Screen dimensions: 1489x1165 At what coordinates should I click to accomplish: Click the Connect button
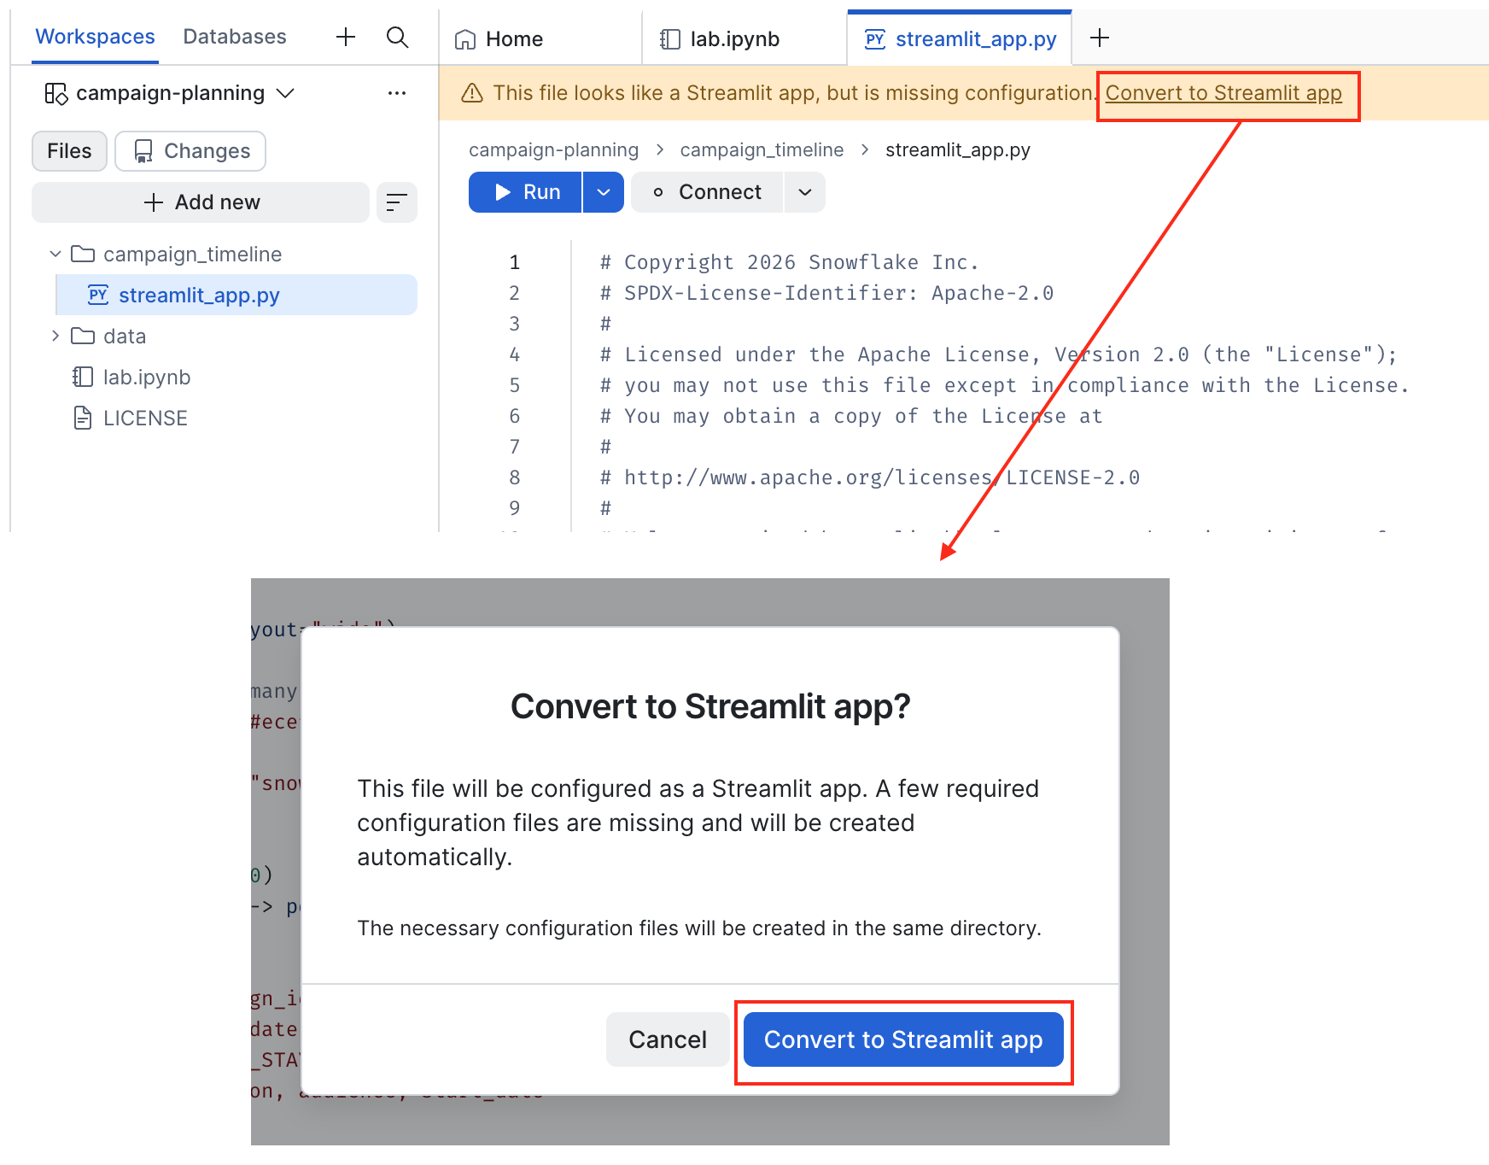707,192
